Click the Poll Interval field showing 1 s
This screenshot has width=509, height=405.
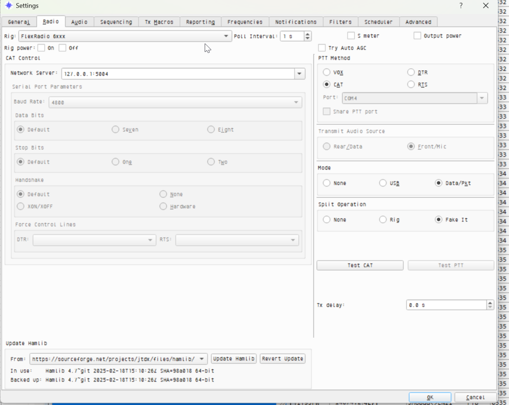[x=292, y=36]
